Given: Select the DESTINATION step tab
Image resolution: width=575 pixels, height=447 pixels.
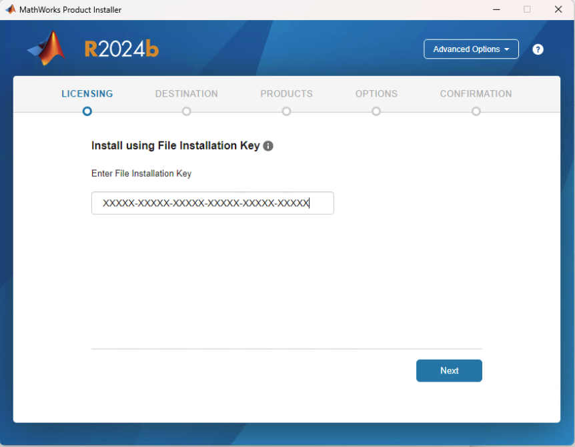Looking at the screenshot, I should click(186, 94).
